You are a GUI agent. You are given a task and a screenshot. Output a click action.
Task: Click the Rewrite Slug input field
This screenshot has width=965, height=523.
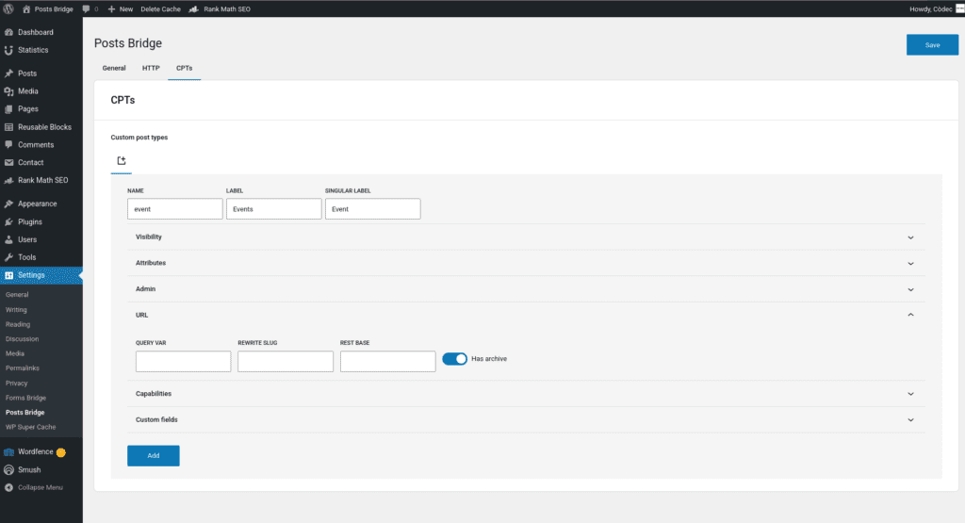286,362
